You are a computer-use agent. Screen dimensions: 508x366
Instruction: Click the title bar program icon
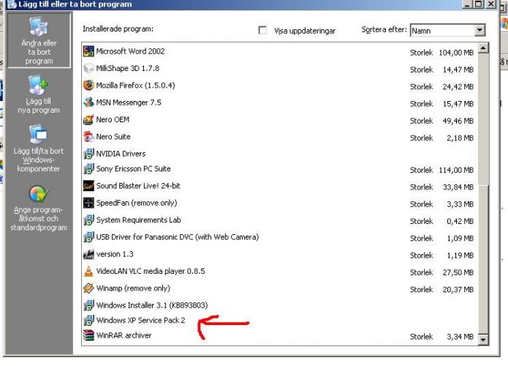click(12, 4)
